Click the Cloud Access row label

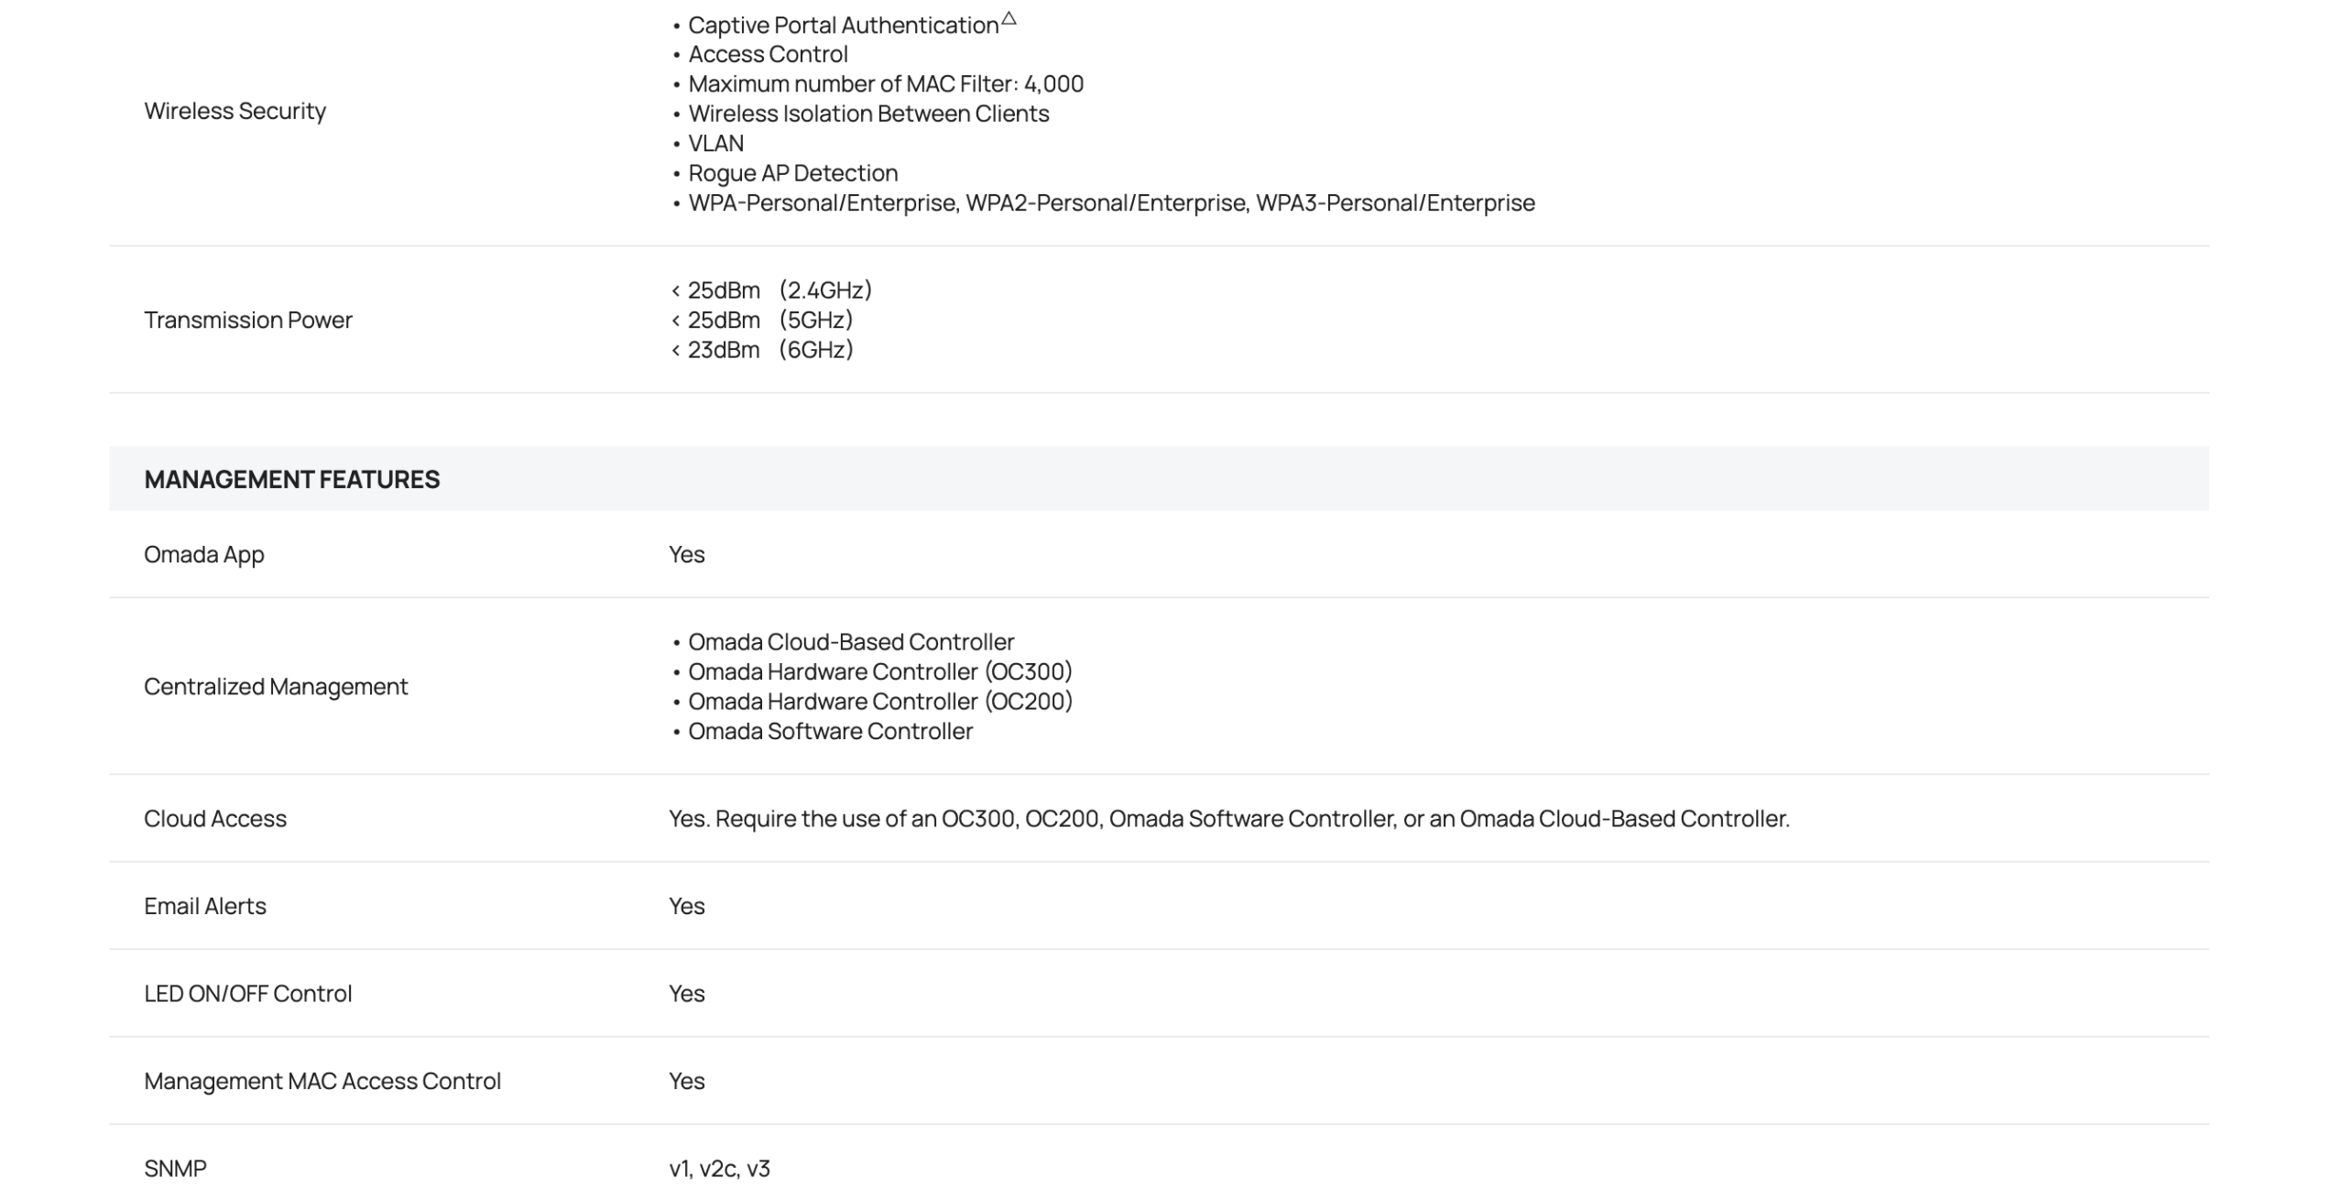pos(214,818)
